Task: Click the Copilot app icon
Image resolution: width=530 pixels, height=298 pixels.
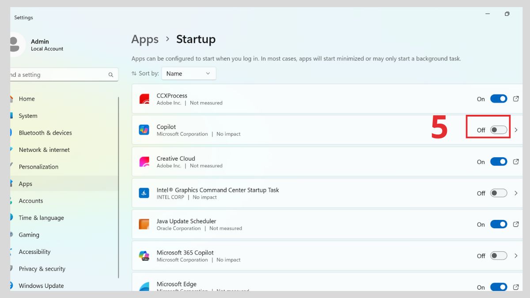Action: point(144,130)
